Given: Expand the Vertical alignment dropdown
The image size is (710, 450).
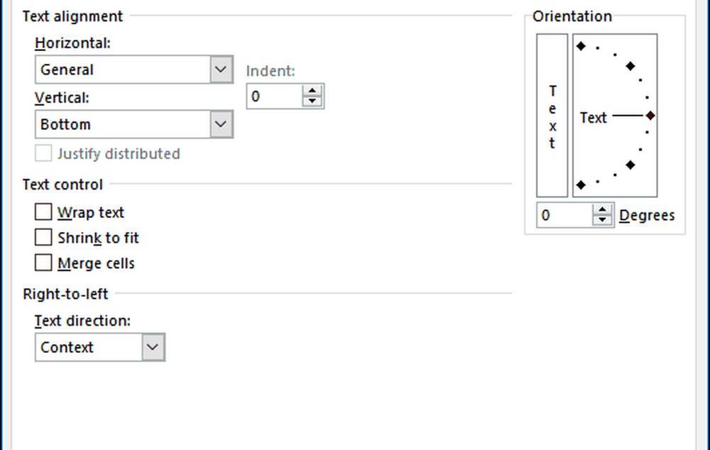Looking at the screenshot, I should 221,124.
